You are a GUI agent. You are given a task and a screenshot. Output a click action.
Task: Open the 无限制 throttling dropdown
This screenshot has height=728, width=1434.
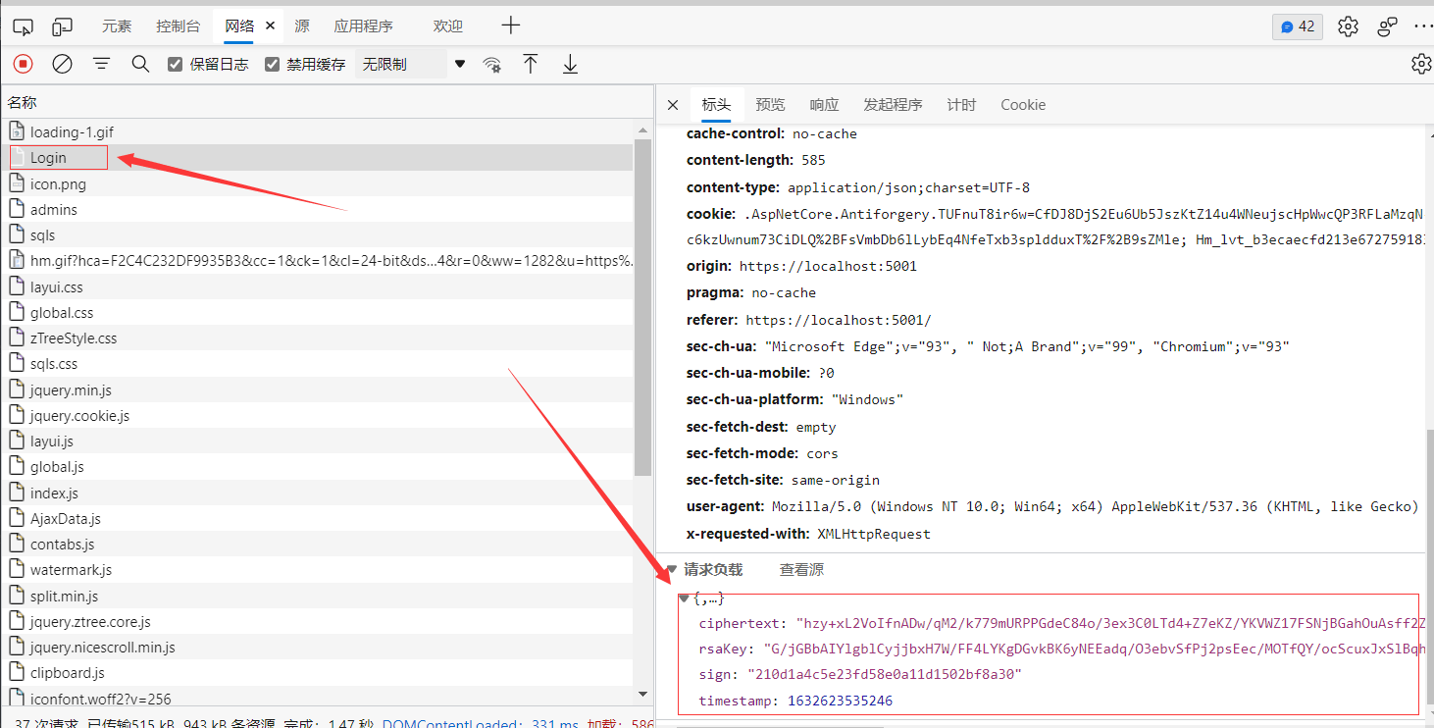[414, 65]
